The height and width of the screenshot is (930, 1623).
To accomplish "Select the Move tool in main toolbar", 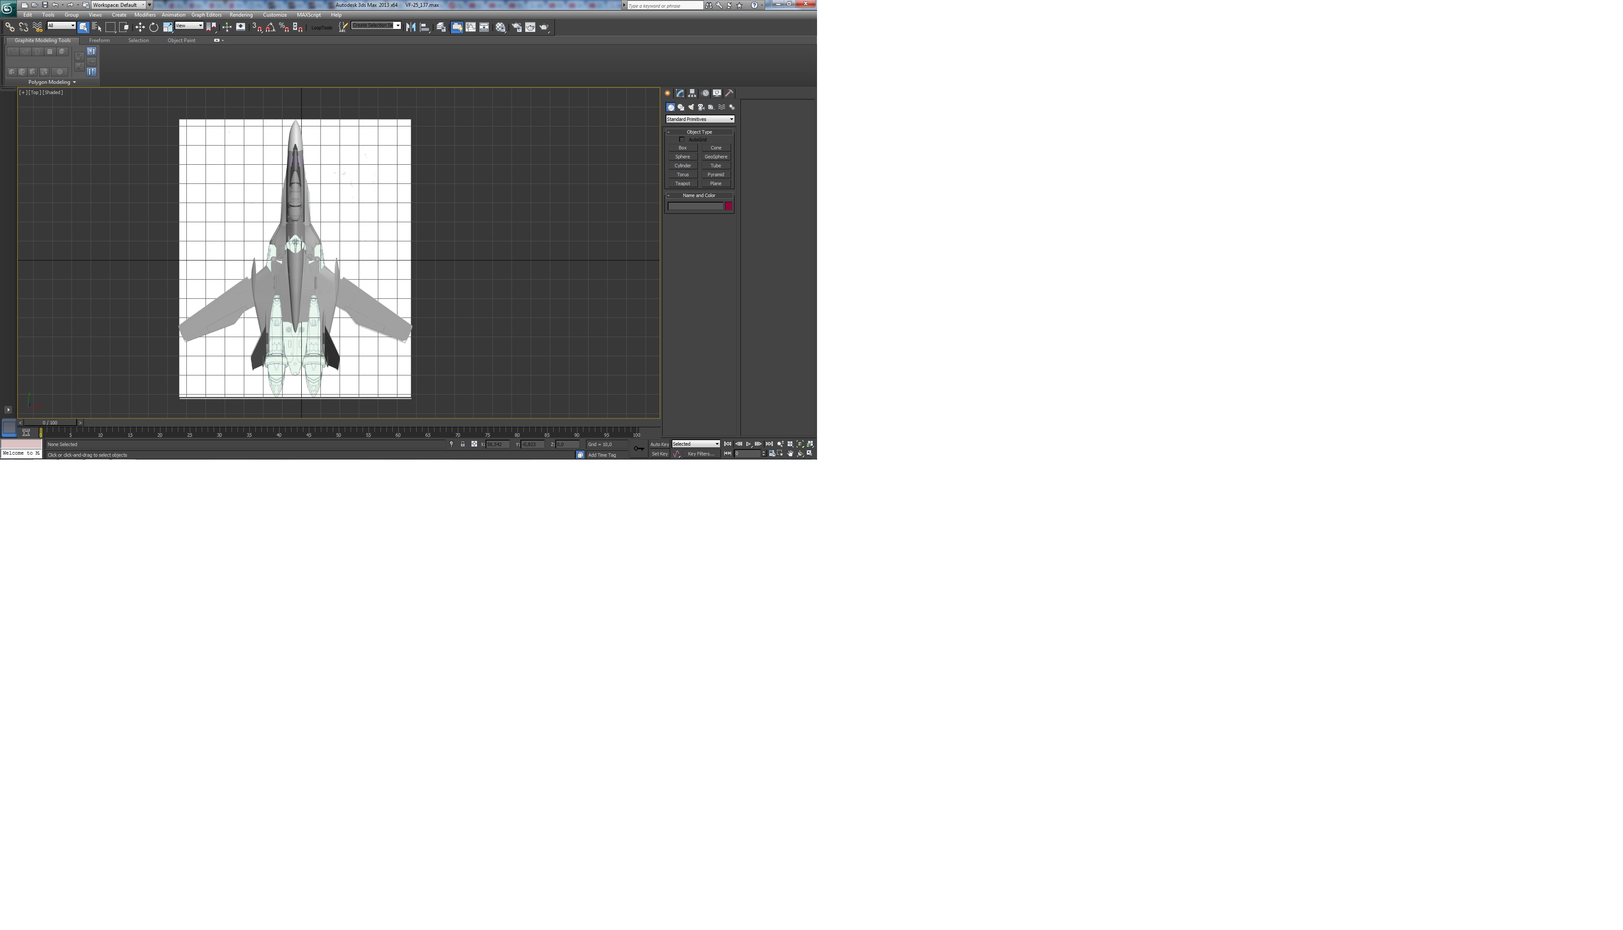I will point(140,27).
